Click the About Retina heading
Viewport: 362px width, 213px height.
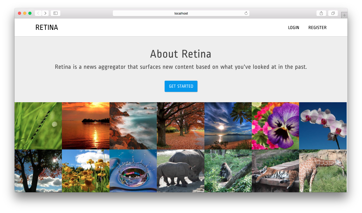(181, 54)
